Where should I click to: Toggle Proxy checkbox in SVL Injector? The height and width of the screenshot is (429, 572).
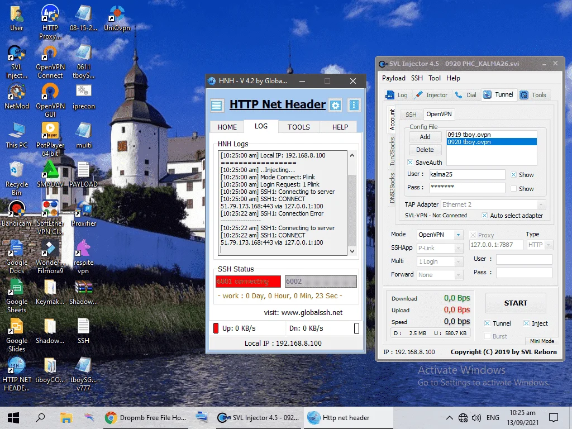tap(473, 235)
